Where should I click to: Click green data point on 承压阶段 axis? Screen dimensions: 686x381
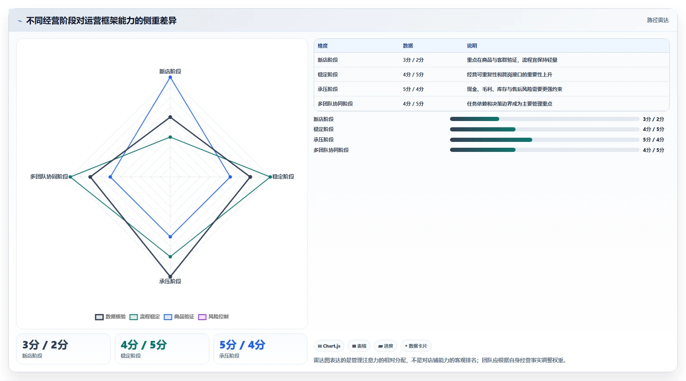coord(170,257)
